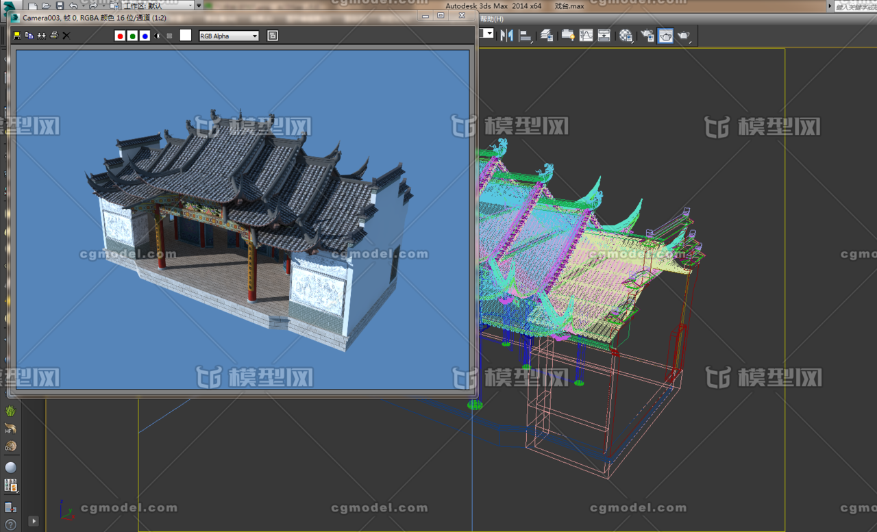877x532 pixels.
Task: Click the play arrow button at bottom left
Action: tap(33, 521)
